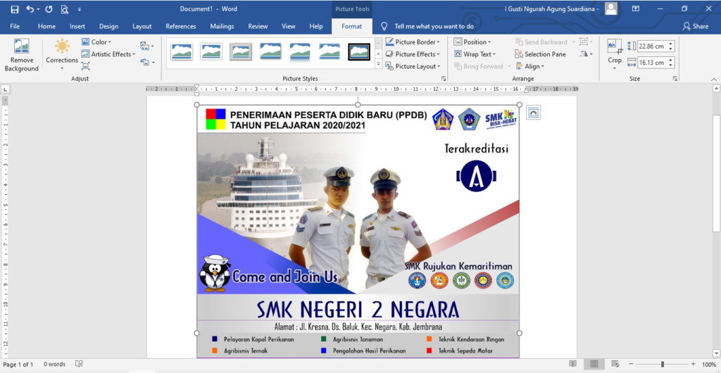The image size is (721, 373).
Task: Click the Save icon in quick access toolbar
Action: (x=14, y=9)
